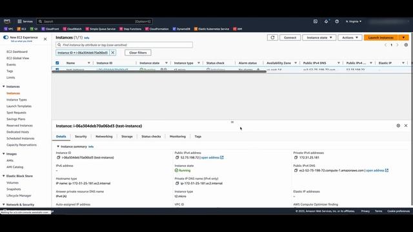Open the Instance state dropdown
Screen dimensions: 413x232
319,37
